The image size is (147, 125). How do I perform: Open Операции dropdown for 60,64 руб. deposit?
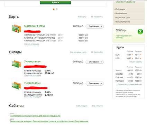pos(94,62)
